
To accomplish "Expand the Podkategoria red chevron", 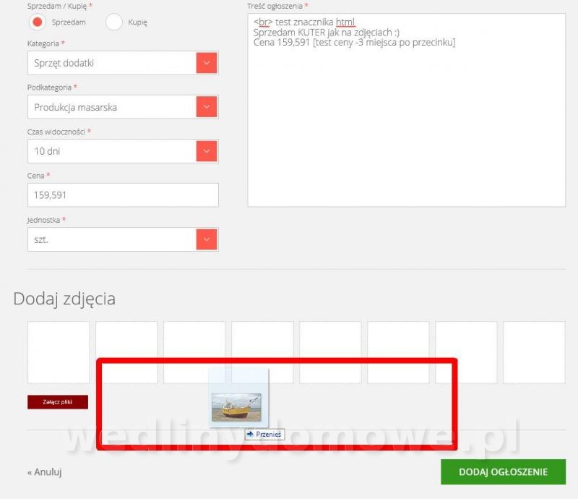I will [x=207, y=107].
